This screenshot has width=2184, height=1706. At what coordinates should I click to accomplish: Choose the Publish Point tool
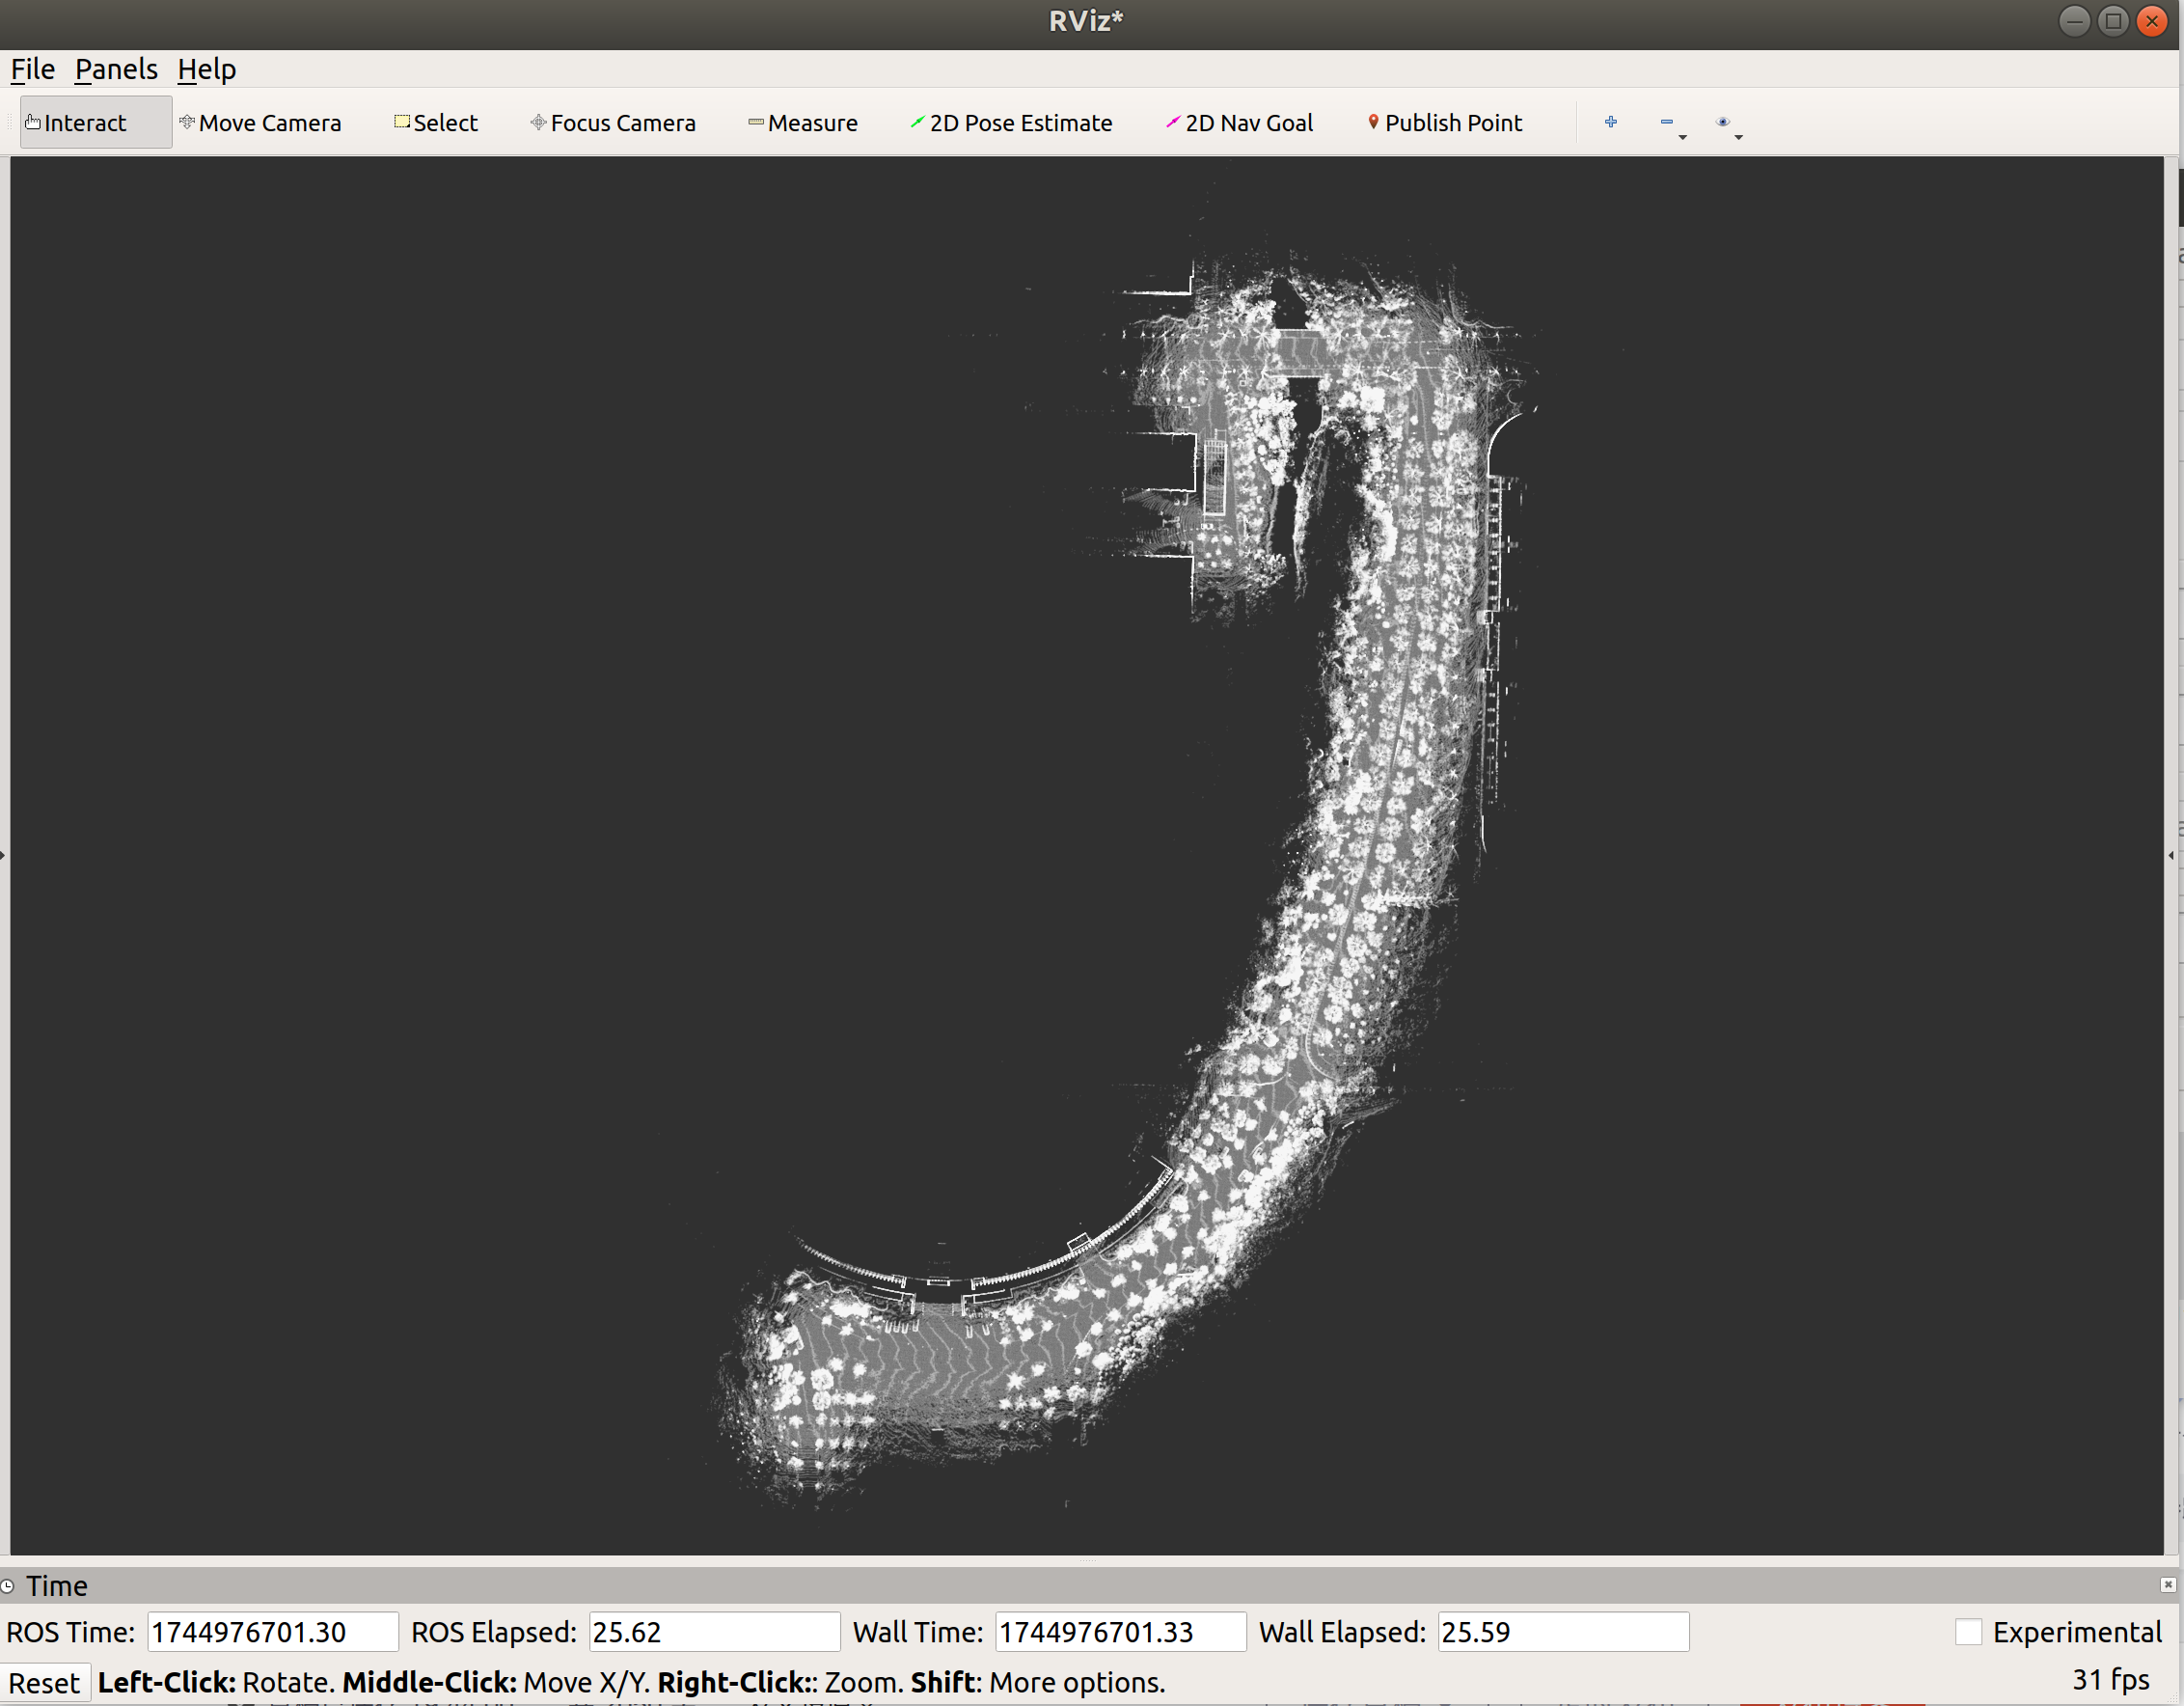(x=1444, y=123)
